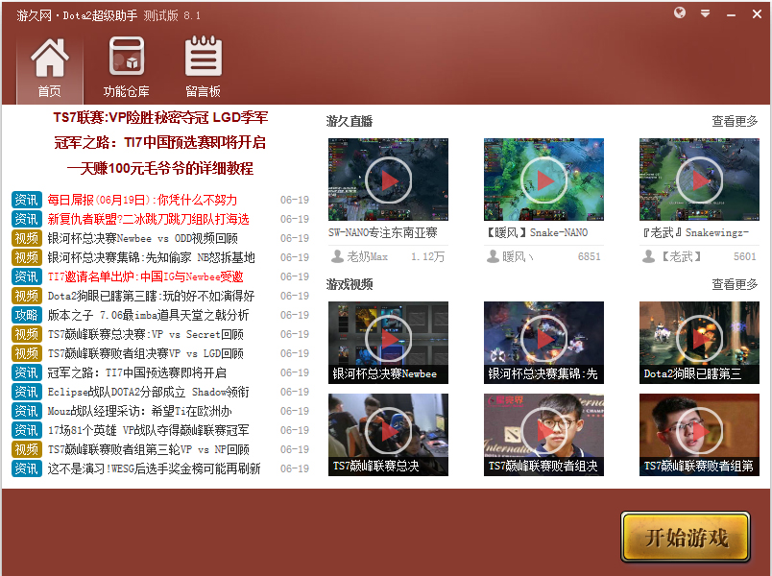
Task: Open news Eclipse战队DOTA2分部成立 Shadow领衔
Action: 148,392
